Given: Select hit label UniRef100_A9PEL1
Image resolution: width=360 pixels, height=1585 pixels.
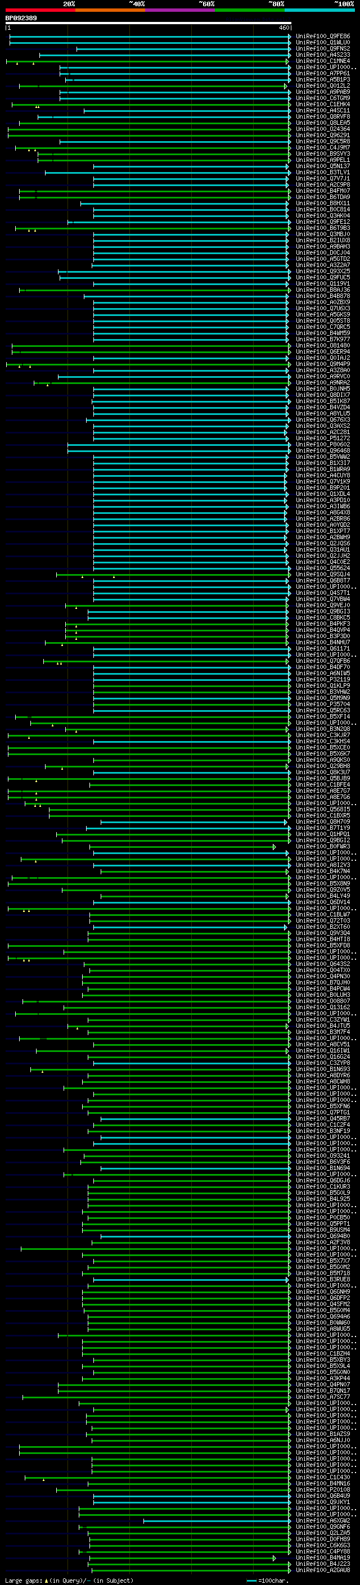Looking at the screenshot, I should [x=323, y=160].
